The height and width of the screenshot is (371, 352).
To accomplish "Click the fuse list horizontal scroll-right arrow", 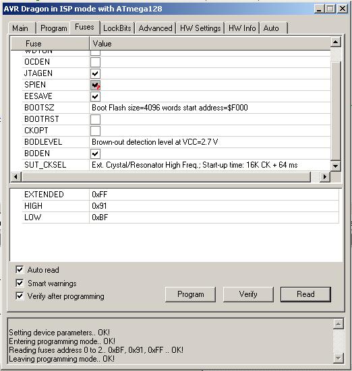I will pyautogui.click(x=325, y=176).
